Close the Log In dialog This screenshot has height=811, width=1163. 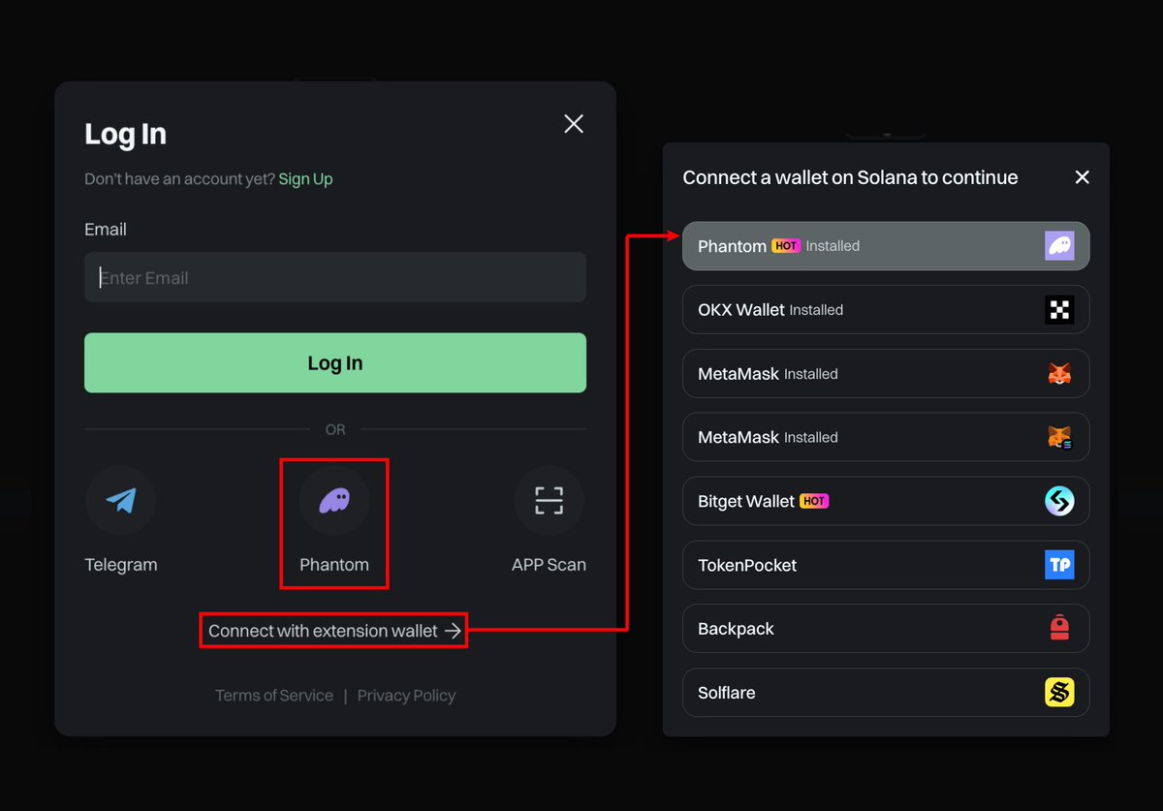click(x=574, y=124)
